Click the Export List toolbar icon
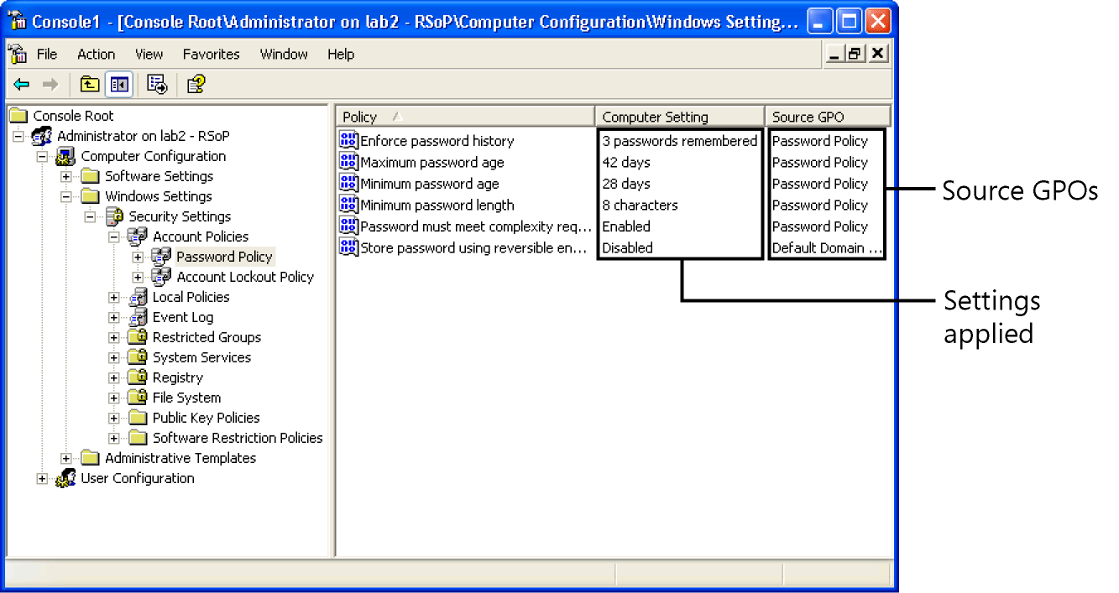The height and width of the screenshot is (593, 1119). [157, 84]
